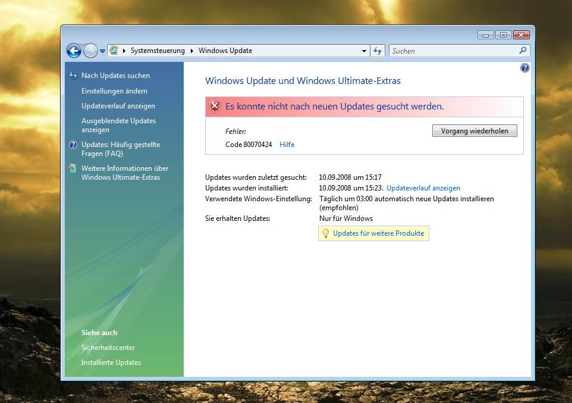Open Updates: Häufig gestellte Fragen (FAQ)
This screenshot has height=403, width=572.
pyautogui.click(x=121, y=149)
